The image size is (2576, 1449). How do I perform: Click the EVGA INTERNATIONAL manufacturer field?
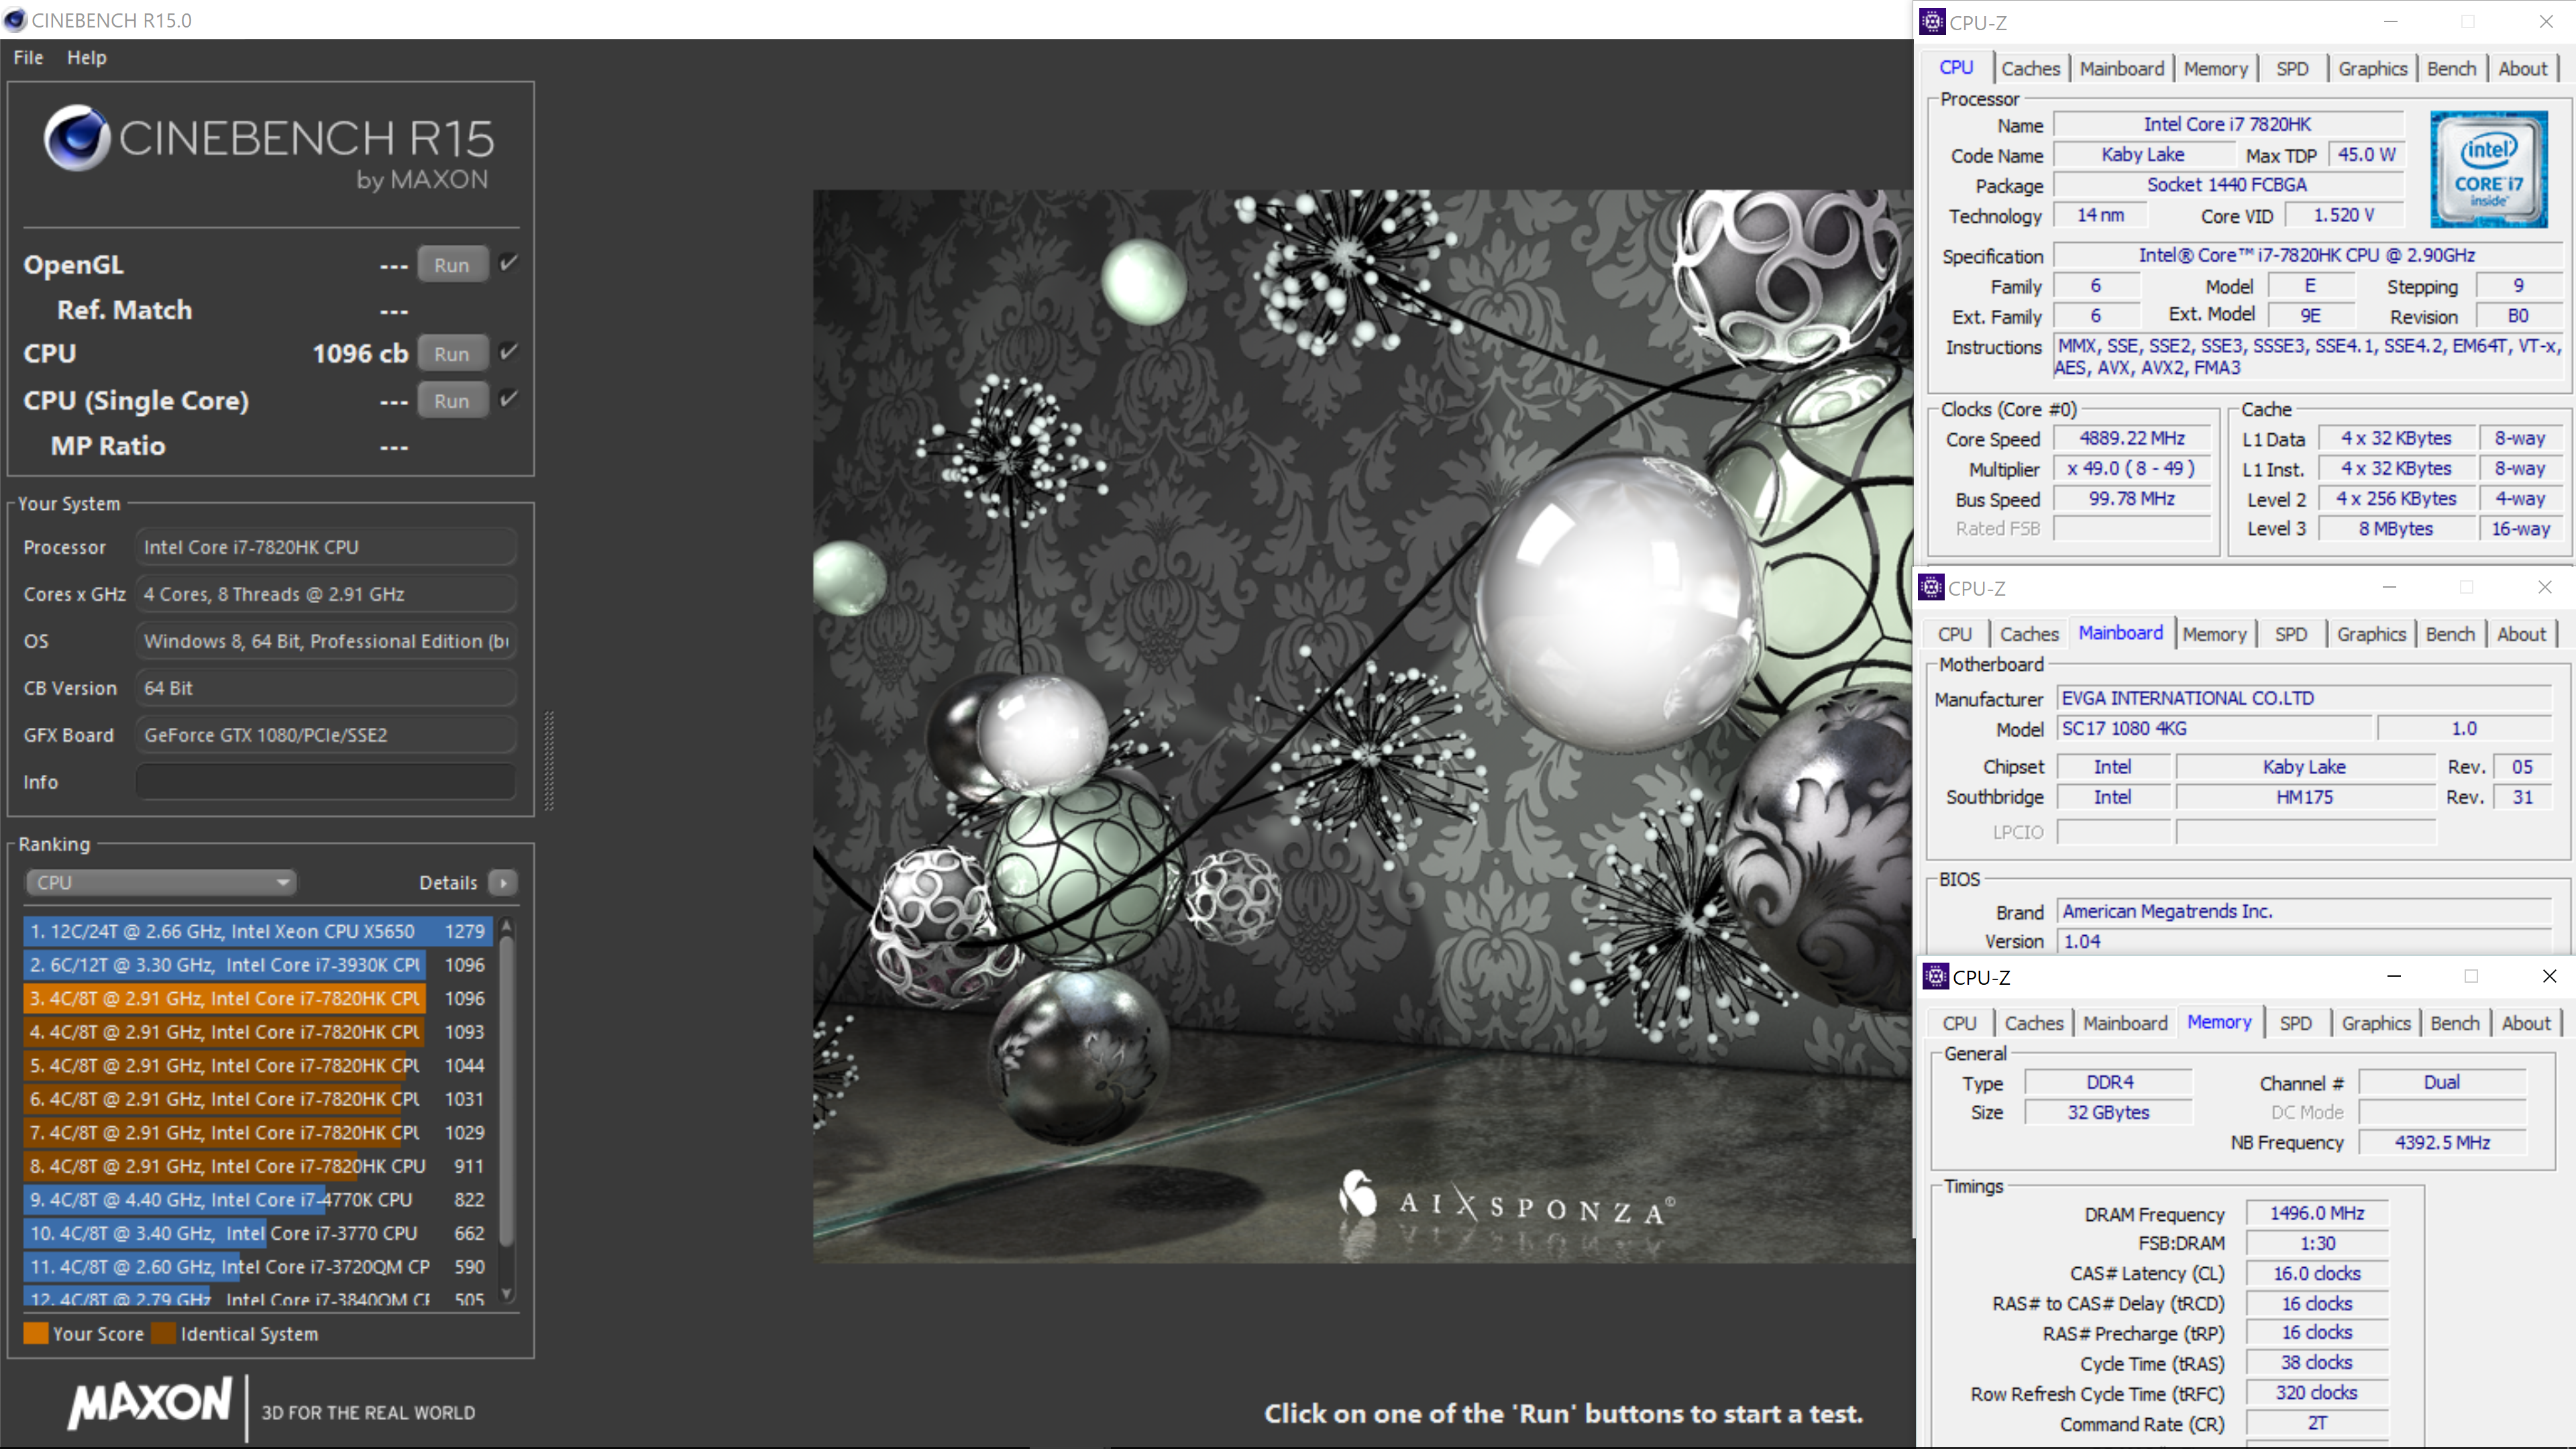pyautogui.click(x=2303, y=698)
